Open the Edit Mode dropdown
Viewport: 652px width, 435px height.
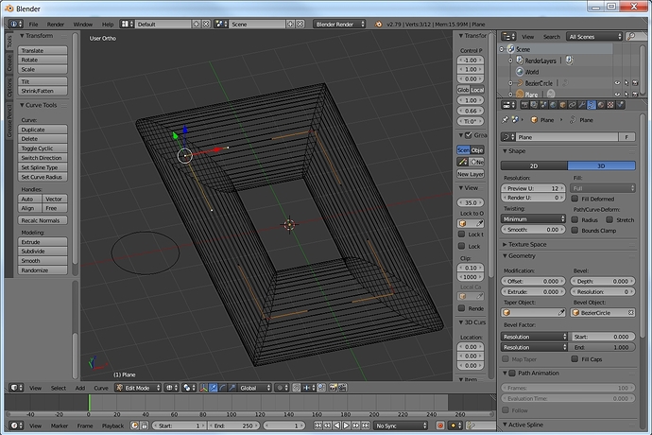[138, 388]
